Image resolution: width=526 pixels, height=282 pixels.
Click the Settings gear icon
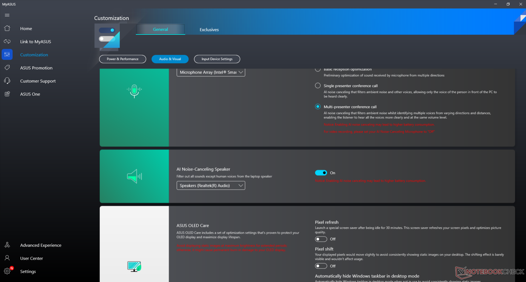pyautogui.click(x=7, y=271)
